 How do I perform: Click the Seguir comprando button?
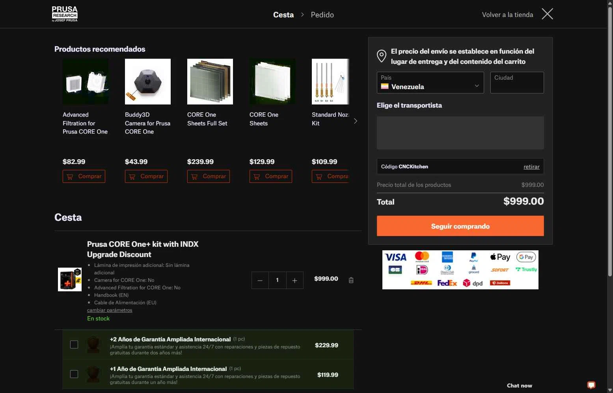460,226
